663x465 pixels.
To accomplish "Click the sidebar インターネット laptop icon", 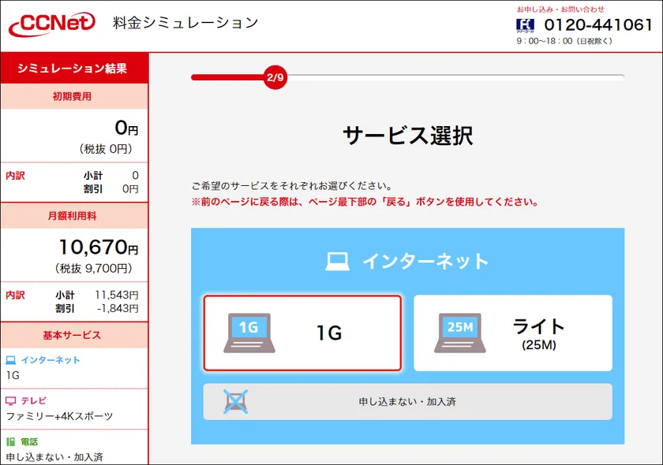I will [x=10, y=360].
